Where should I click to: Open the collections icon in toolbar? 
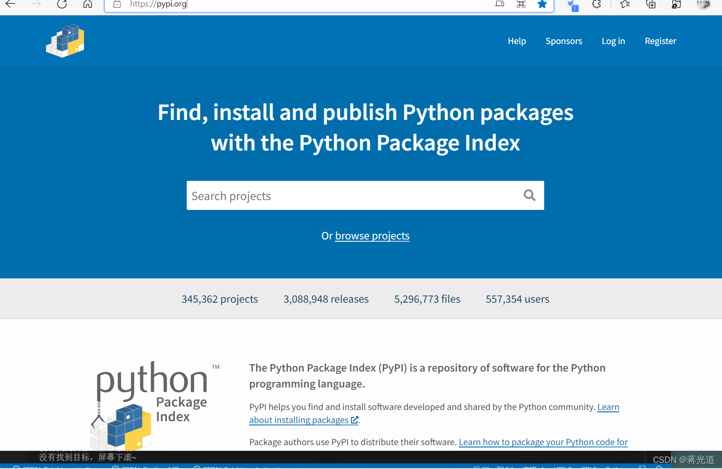(x=651, y=4)
